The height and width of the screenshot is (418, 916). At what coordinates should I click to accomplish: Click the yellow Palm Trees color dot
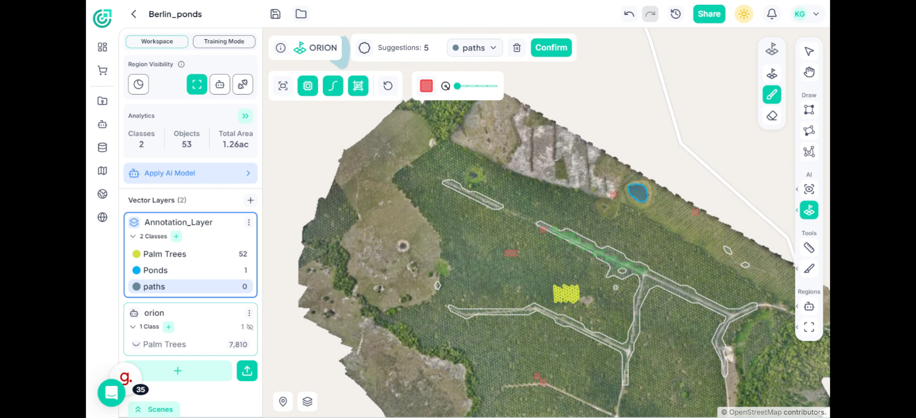(136, 254)
